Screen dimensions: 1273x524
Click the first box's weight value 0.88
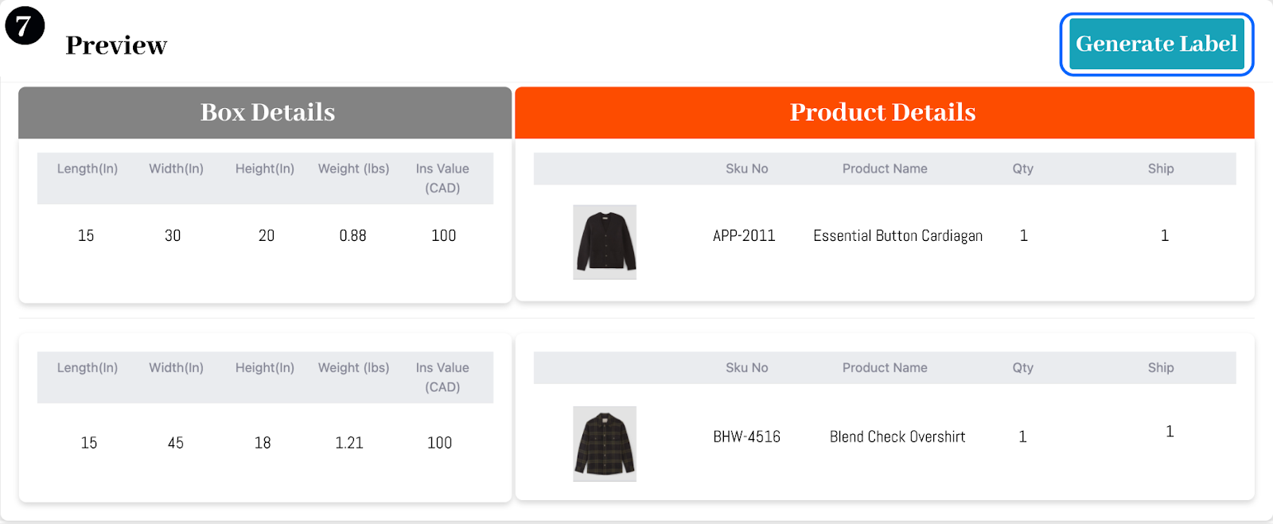[352, 235]
